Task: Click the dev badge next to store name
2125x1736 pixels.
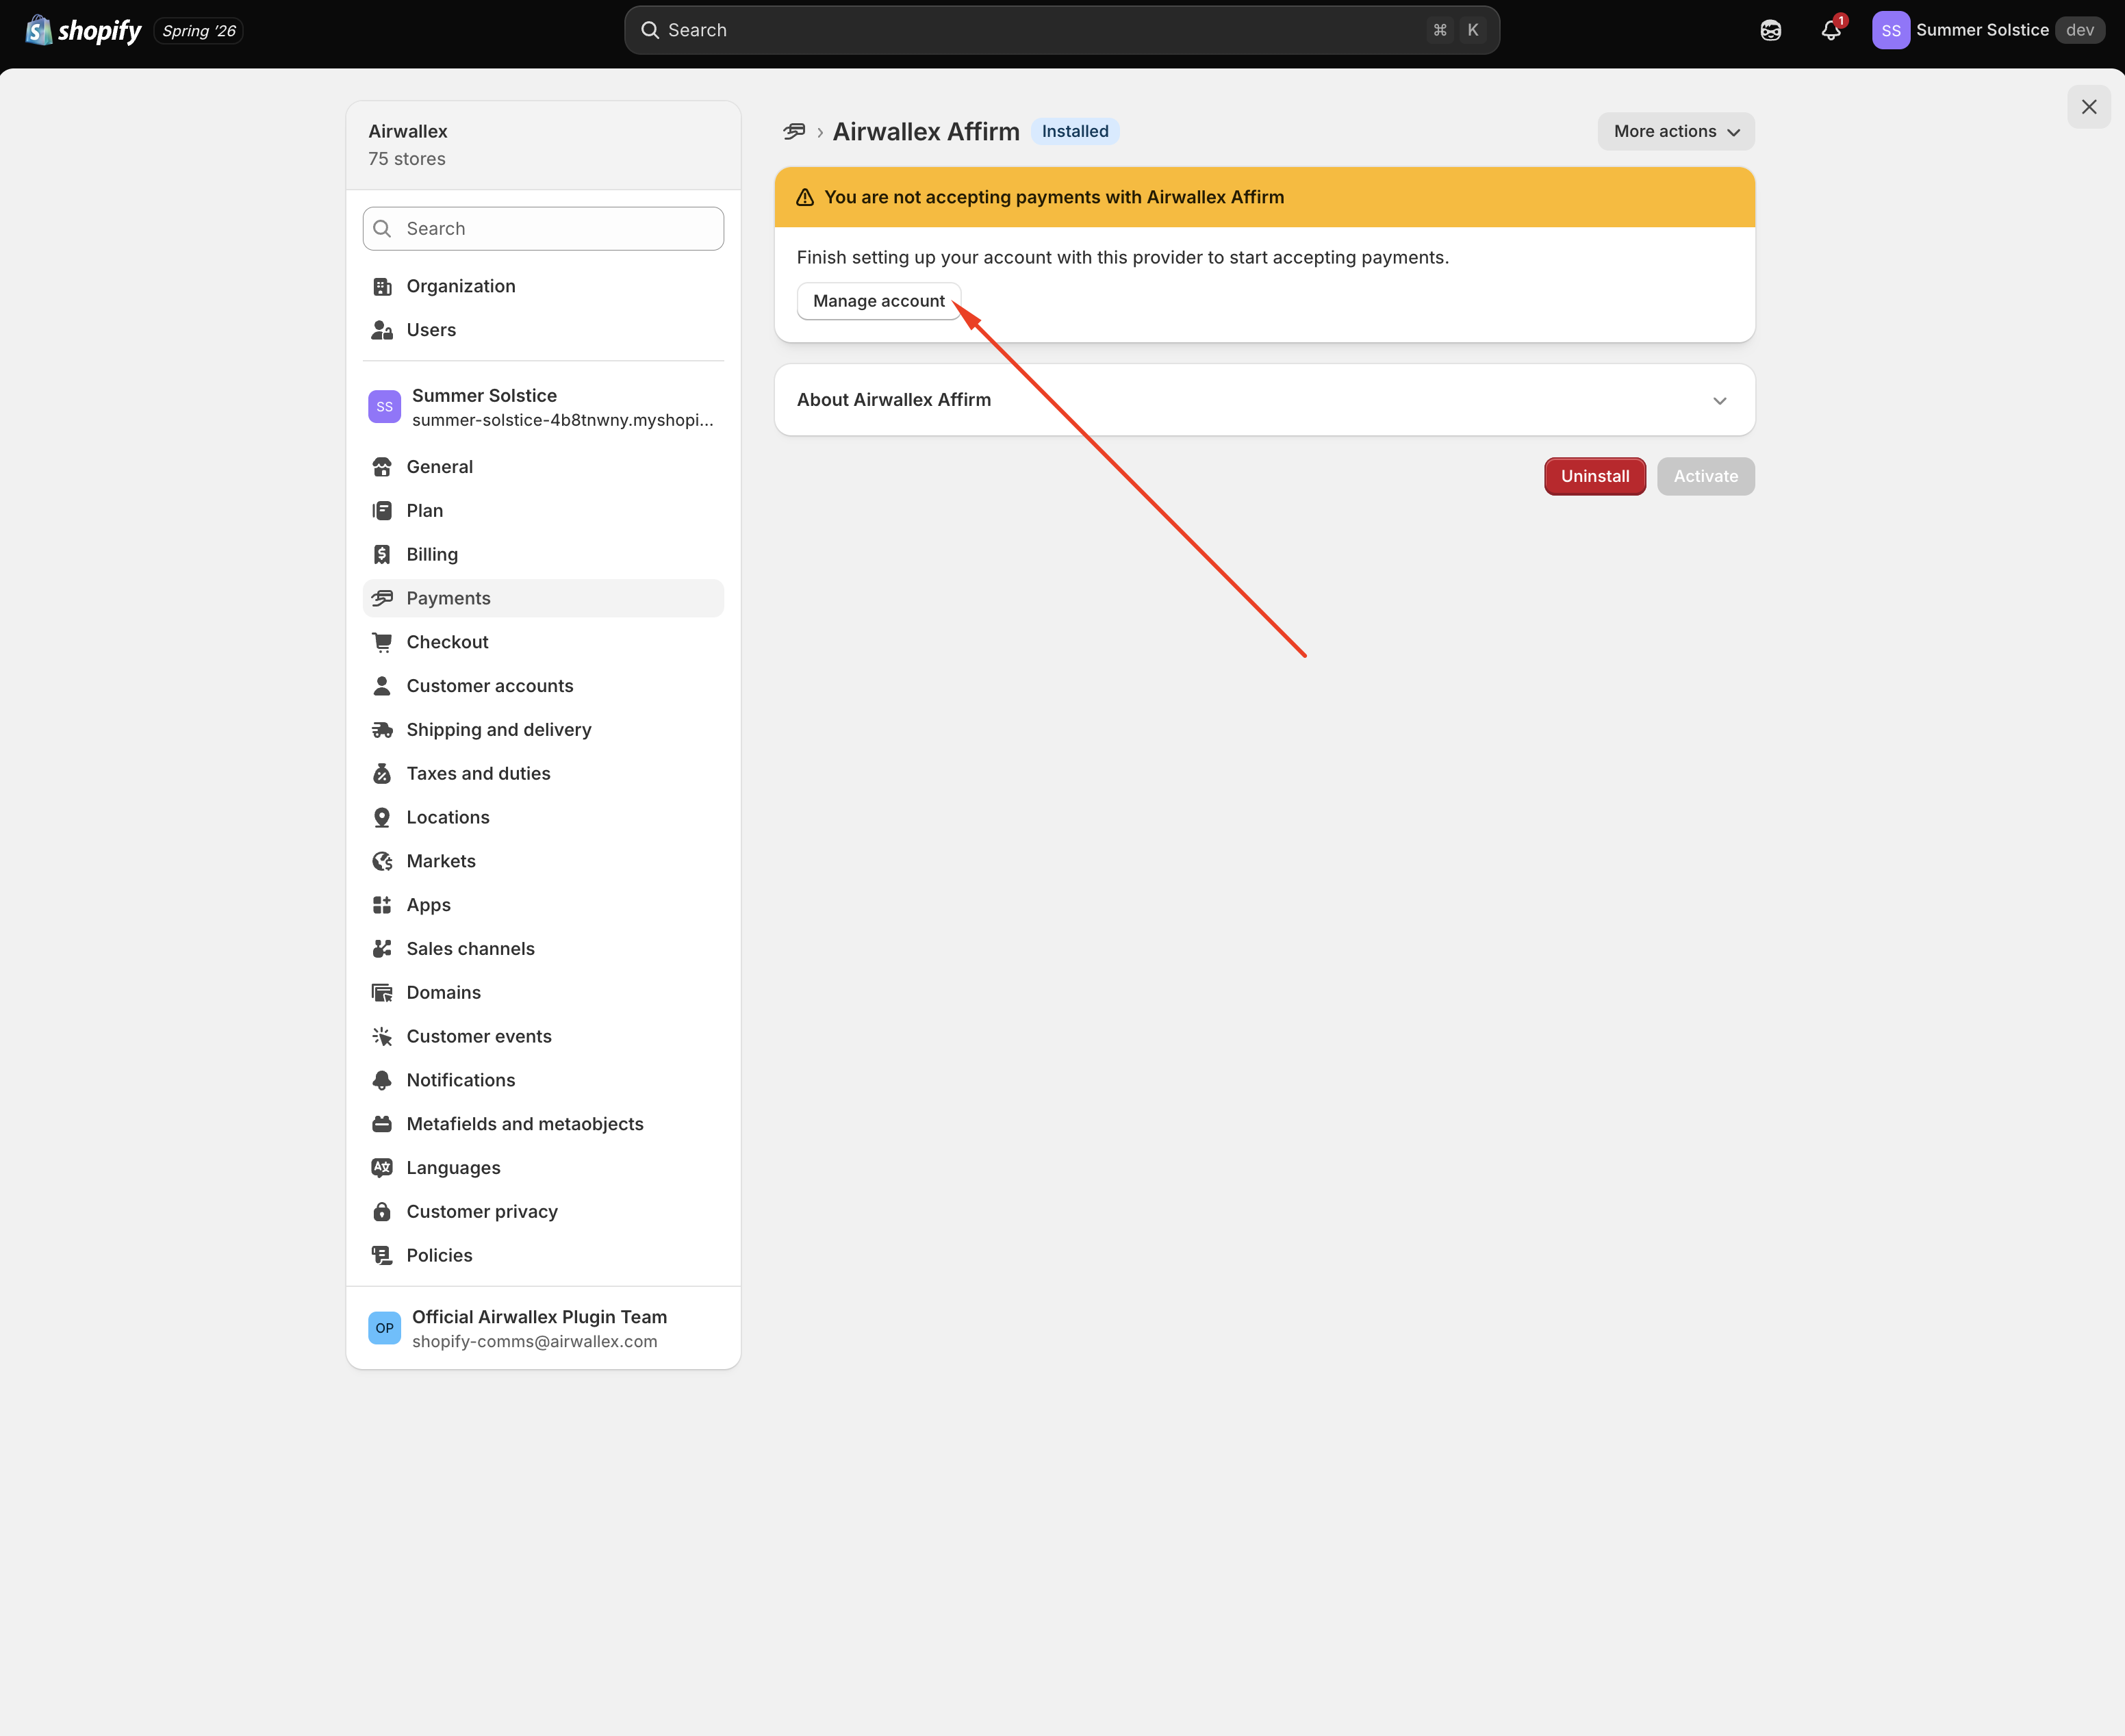Action: pyautogui.click(x=2080, y=30)
